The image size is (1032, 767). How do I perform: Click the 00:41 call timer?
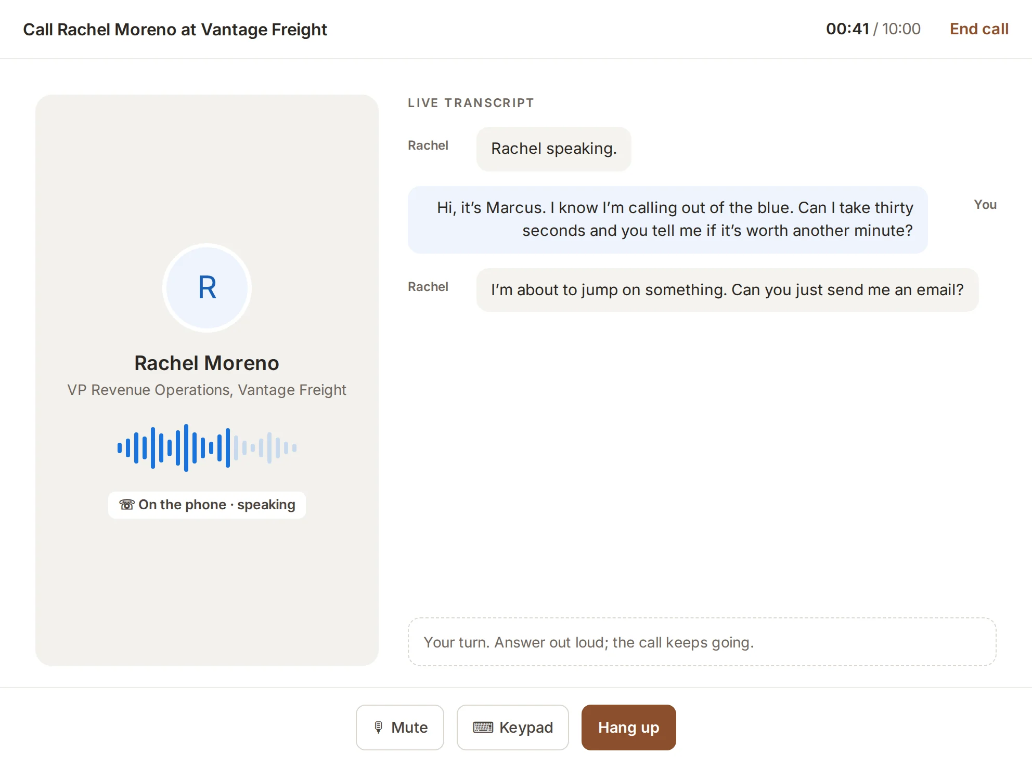click(x=848, y=29)
